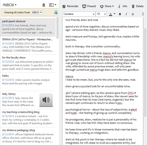Screen dimensions: 147x145
Task: Click the italic i Info icon
Action: click(119, 6)
